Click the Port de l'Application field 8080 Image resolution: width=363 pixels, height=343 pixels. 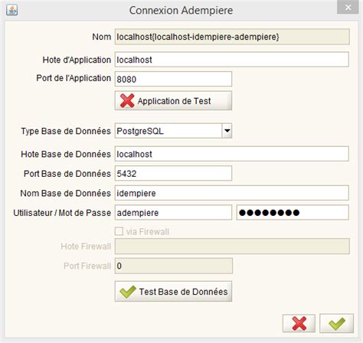click(x=173, y=79)
